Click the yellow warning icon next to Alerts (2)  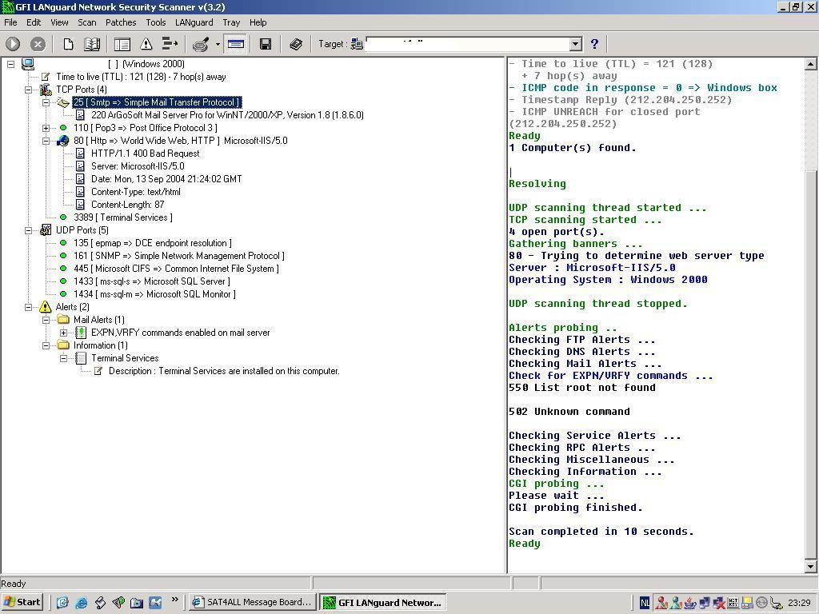click(46, 306)
